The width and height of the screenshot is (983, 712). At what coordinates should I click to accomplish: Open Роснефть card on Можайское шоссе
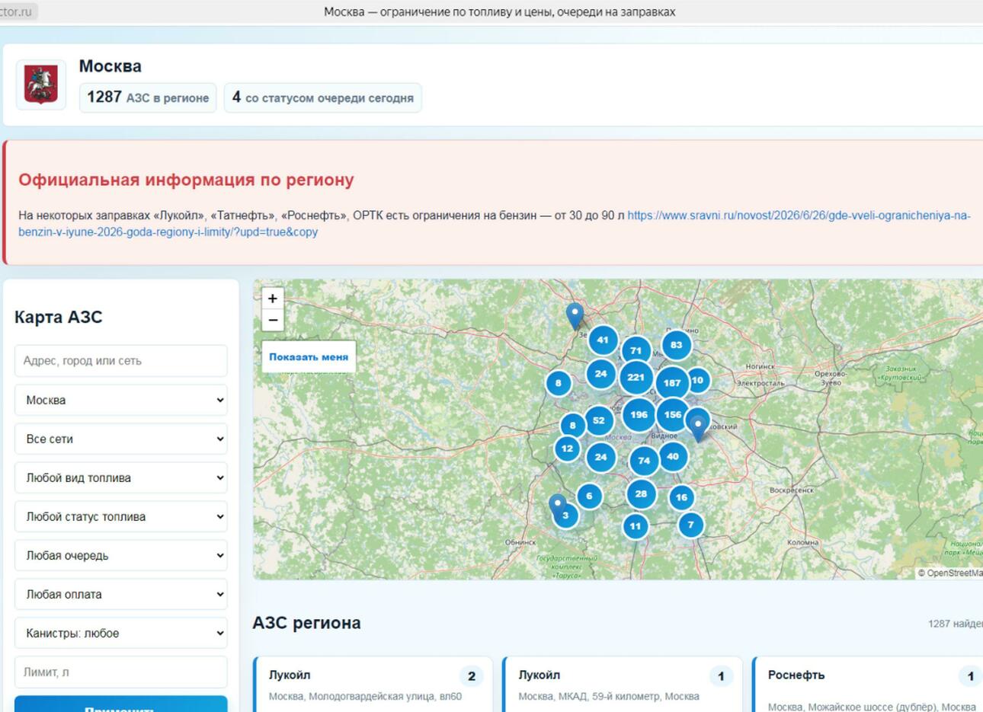[868, 685]
